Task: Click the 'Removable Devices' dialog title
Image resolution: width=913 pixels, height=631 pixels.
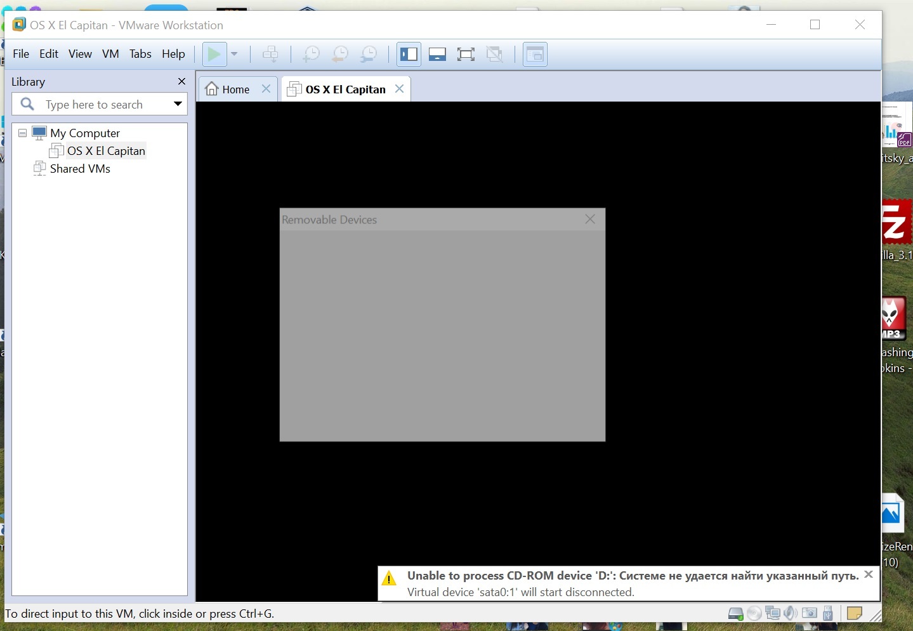Action: (329, 220)
